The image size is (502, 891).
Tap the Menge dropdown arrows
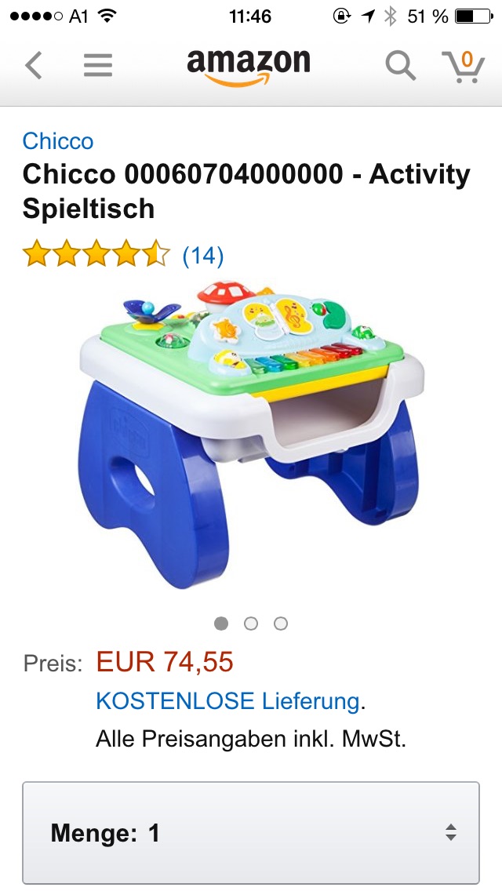pos(451,832)
